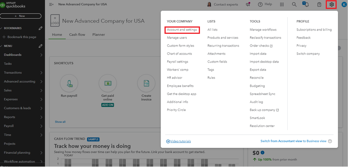The width and height of the screenshot is (348, 167).
Task: Expand the Transactions sidebar submenu
Action: coord(41,73)
